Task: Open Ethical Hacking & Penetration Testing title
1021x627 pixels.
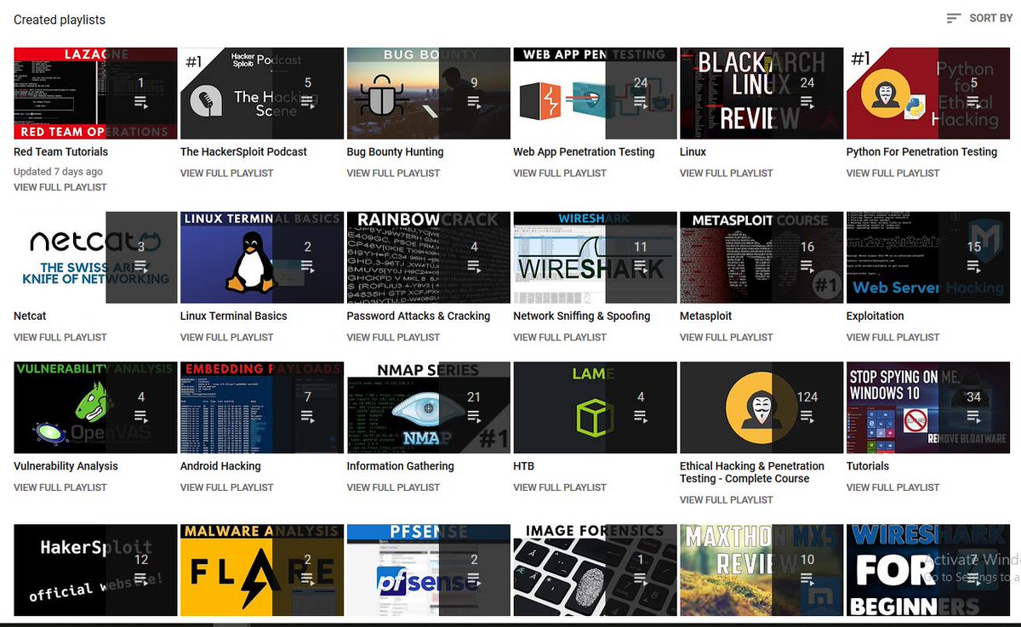Action: pos(752,472)
